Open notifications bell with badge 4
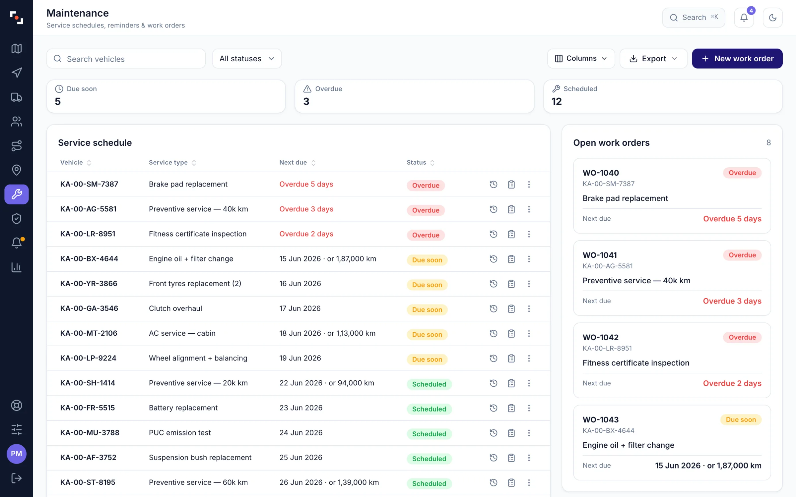The width and height of the screenshot is (796, 497). [744, 18]
